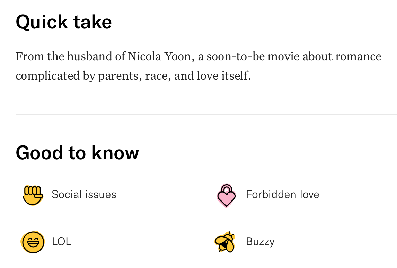Click the horizontal divider below Quick take
Viewport: 397px width, 268px height.
point(206,114)
